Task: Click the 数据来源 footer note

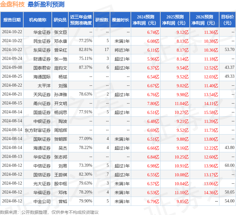Action: coord(49,212)
